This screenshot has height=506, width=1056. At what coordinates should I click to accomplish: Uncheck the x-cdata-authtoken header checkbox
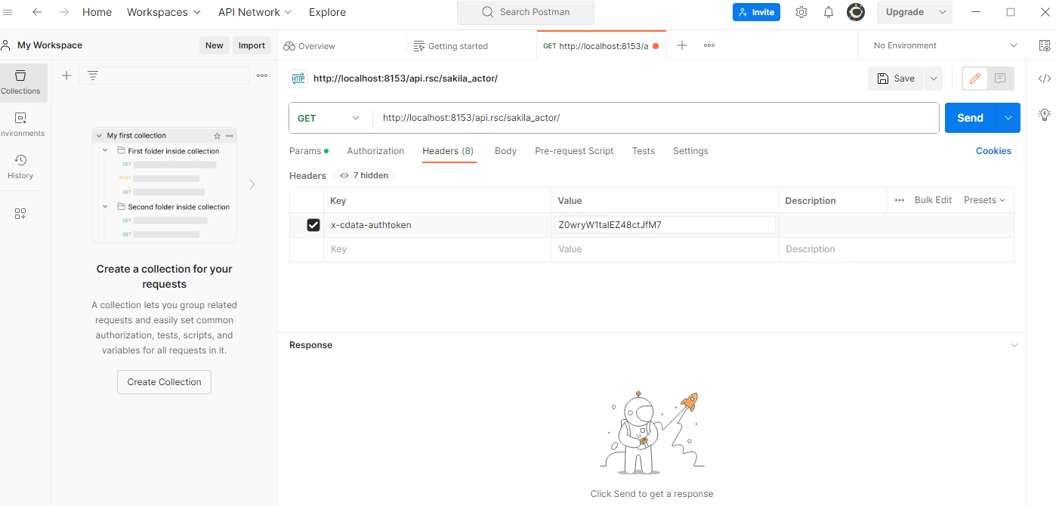pos(313,225)
